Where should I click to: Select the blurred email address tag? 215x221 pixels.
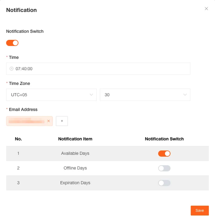[27, 121]
